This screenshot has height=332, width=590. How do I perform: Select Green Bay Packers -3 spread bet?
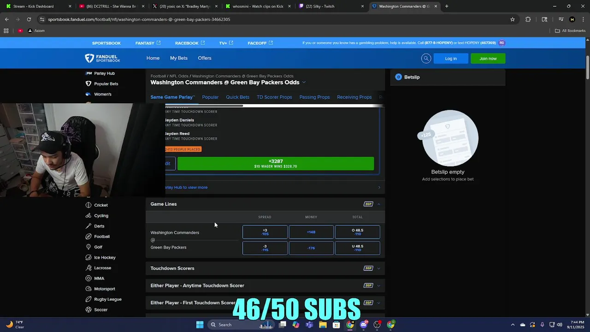[265, 248]
